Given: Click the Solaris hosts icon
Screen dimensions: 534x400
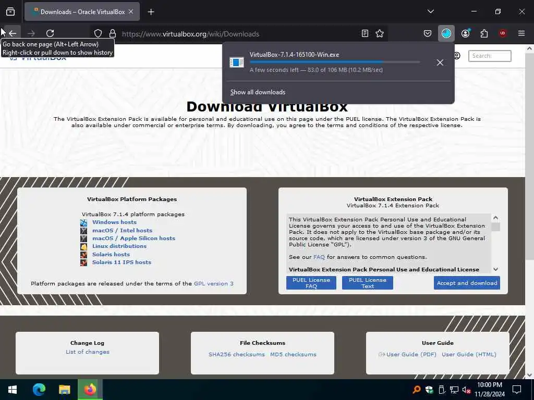Looking at the screenshot, I should [83, 255].
